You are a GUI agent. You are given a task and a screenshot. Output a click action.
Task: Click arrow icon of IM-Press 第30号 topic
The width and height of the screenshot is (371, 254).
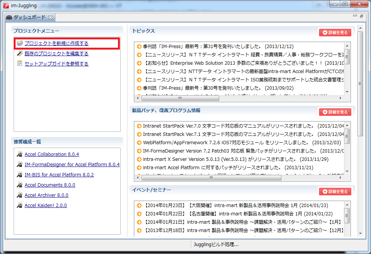[x=139, y=88]
